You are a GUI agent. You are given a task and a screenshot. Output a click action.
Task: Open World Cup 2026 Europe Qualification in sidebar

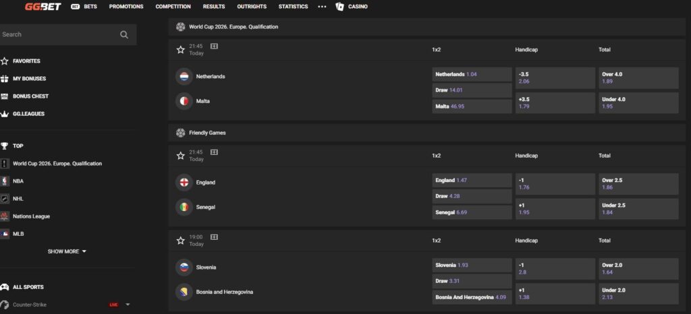coord(57,164)
